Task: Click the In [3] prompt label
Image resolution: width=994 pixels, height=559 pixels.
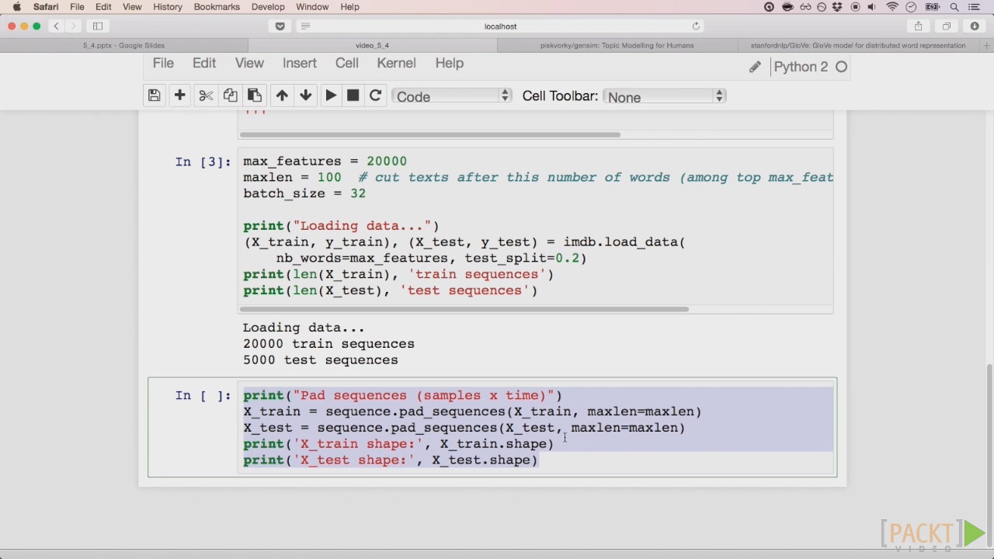Action: 203,161
